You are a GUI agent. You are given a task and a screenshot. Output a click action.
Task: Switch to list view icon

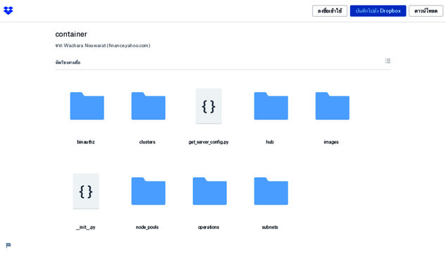(388, 61)
